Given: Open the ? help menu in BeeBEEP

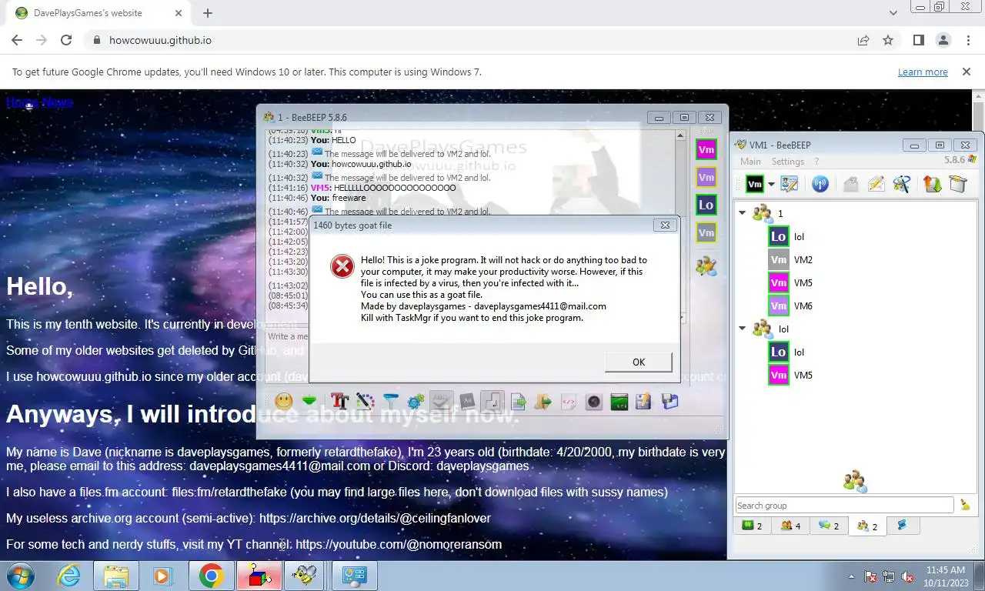Looking at the screenshot, I should [816, 162].
